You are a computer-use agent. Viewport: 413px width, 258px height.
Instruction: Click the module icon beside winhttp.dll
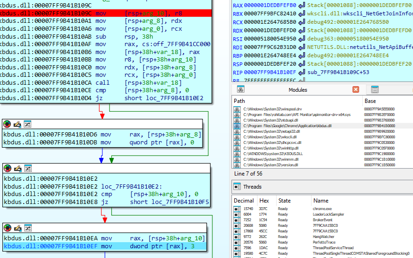tap(237, 148)
